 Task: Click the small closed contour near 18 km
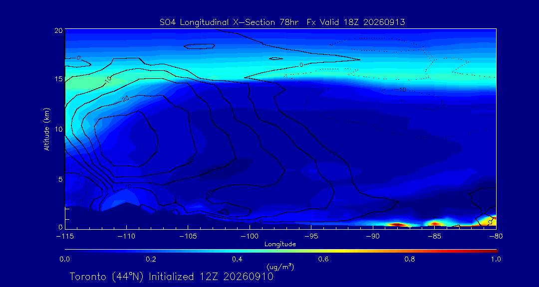tap(200, 46)
